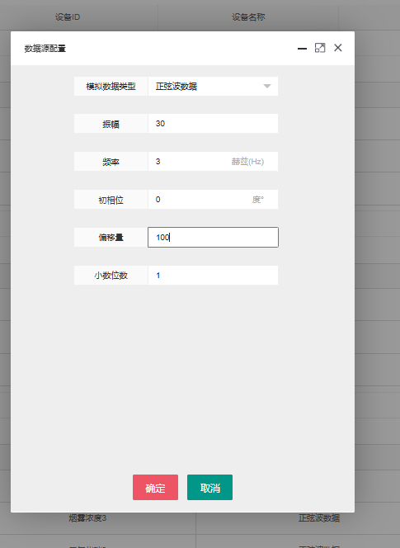Click the 偏移量 label
Image resolution: width=400 pixels, height=548 pixels.
[111, 238]
